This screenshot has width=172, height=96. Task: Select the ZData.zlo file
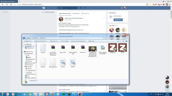pos(43,63)
